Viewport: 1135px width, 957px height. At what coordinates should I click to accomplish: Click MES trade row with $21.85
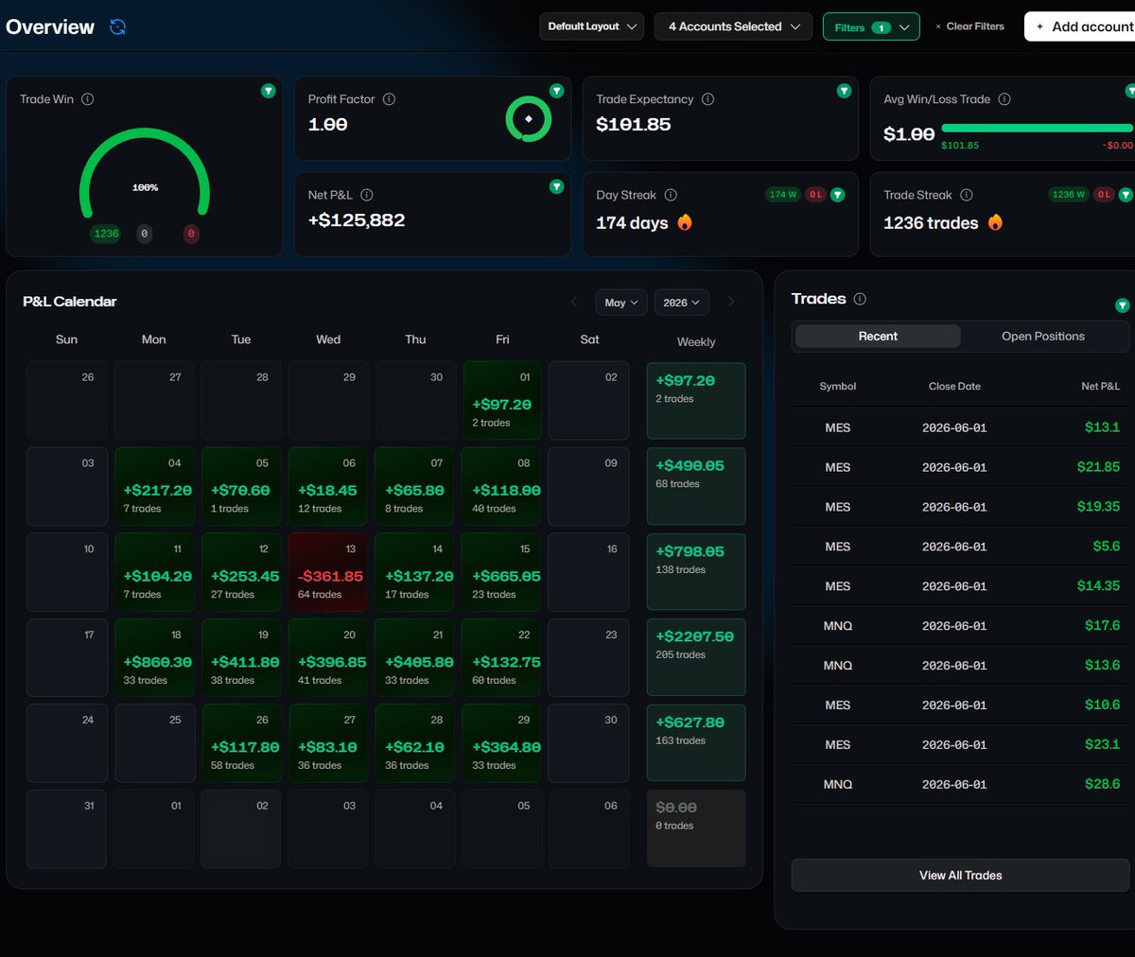coord(960,467)
